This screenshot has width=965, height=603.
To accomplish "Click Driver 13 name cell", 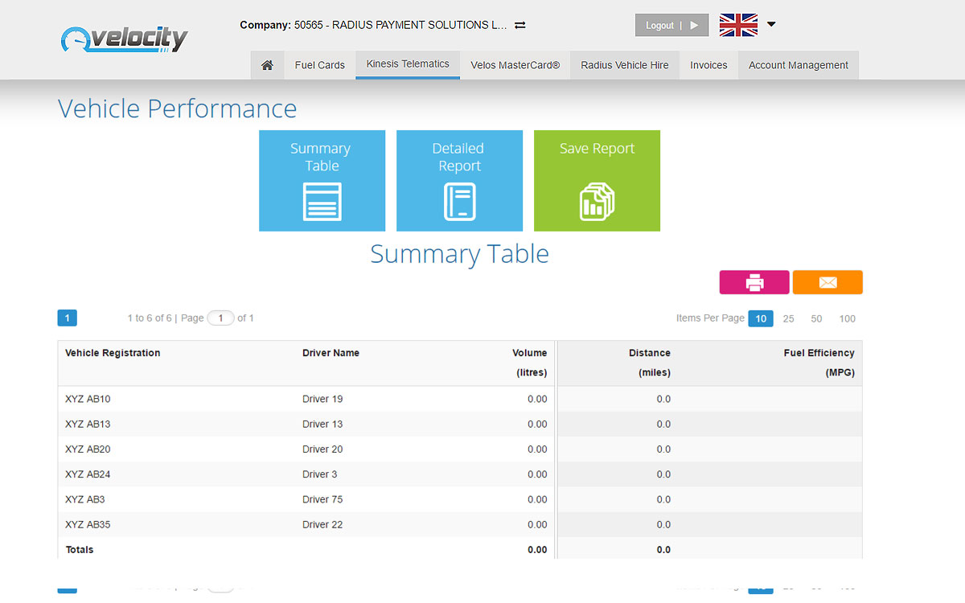I will pos(322,424).
